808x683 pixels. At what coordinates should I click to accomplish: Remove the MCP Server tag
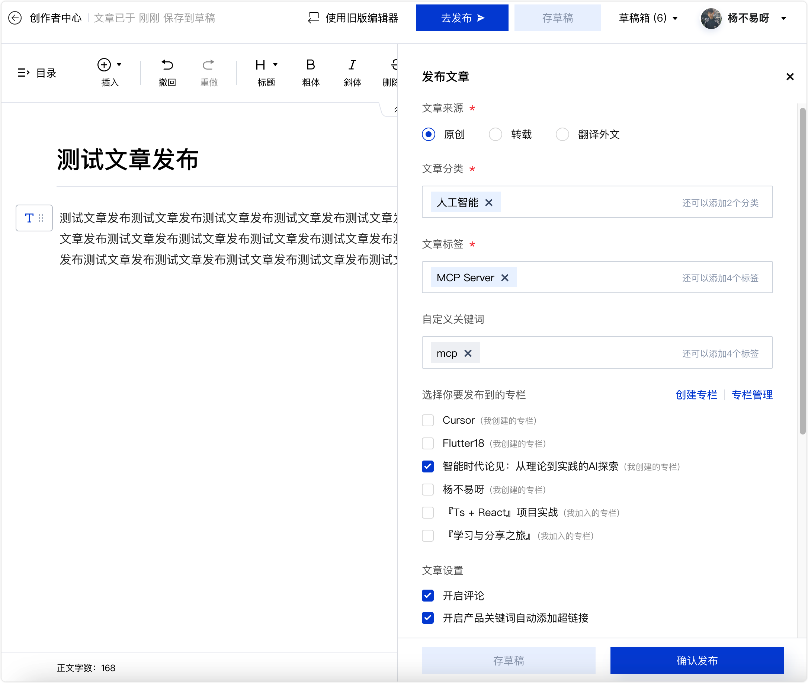[x=505, y=278]
